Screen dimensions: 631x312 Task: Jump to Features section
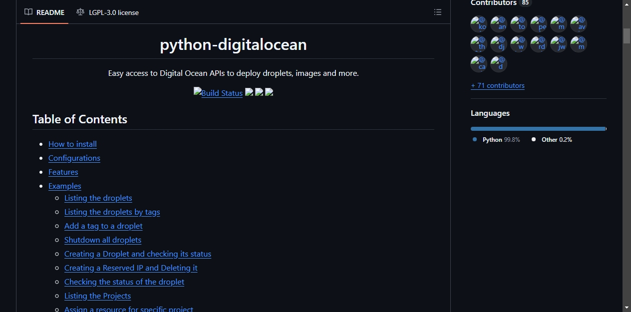[63, 172]
